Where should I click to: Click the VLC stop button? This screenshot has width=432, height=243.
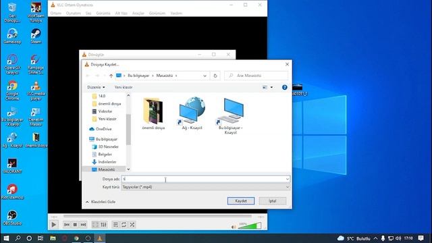click(x=75, y=225)
